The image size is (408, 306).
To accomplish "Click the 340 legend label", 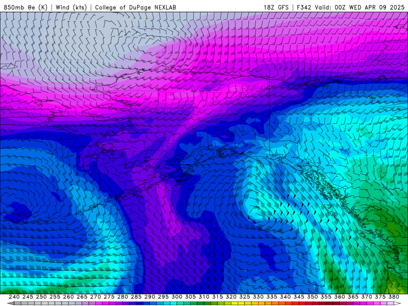I will coord(285,297).
